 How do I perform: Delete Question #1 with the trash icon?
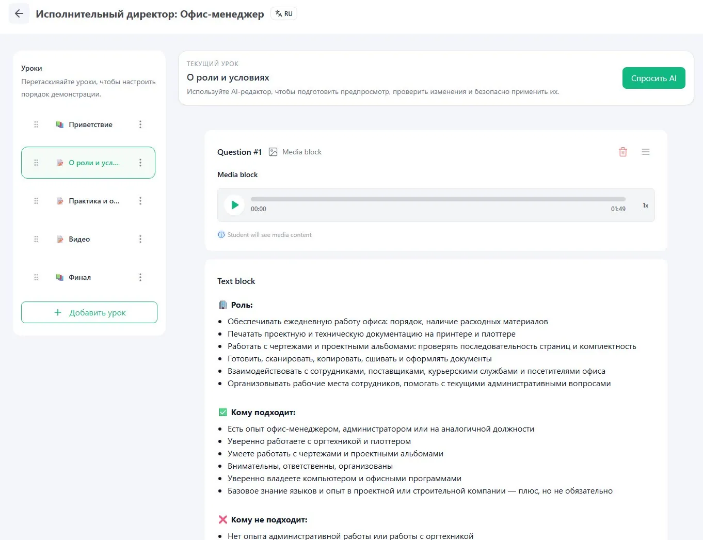click(x=623, y=152)
